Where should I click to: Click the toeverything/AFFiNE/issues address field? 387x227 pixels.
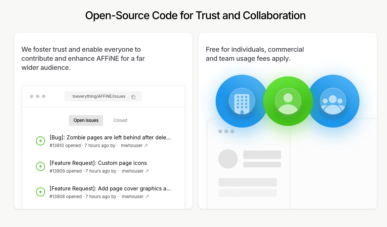(x=99, y=96)
